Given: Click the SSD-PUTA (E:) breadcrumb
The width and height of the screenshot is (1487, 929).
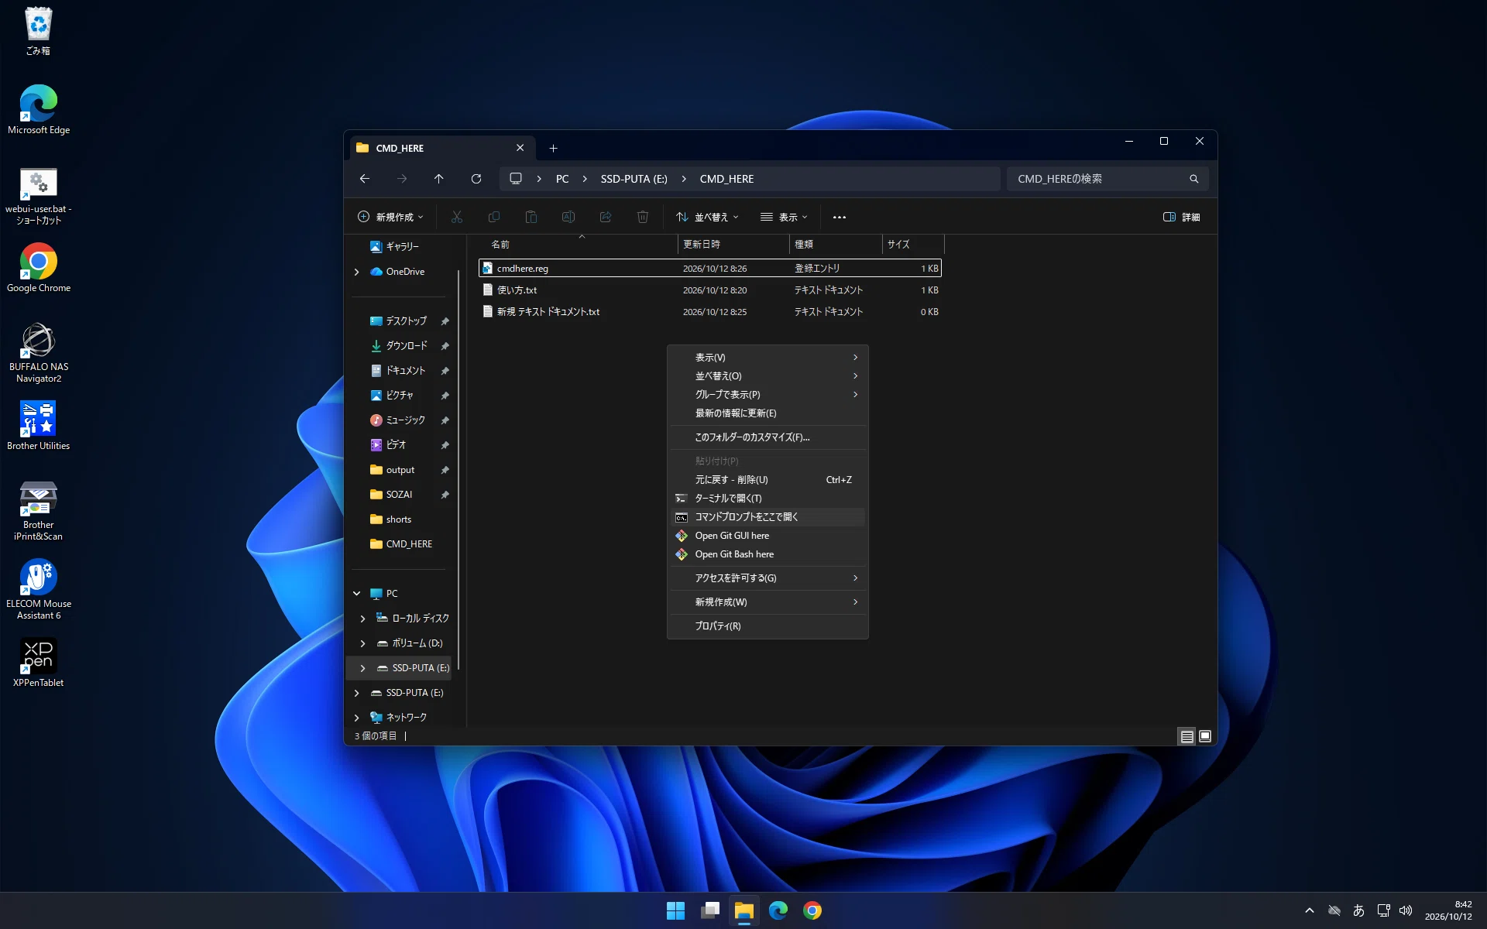Looking at the screenshot, I should tap(634, 179).
